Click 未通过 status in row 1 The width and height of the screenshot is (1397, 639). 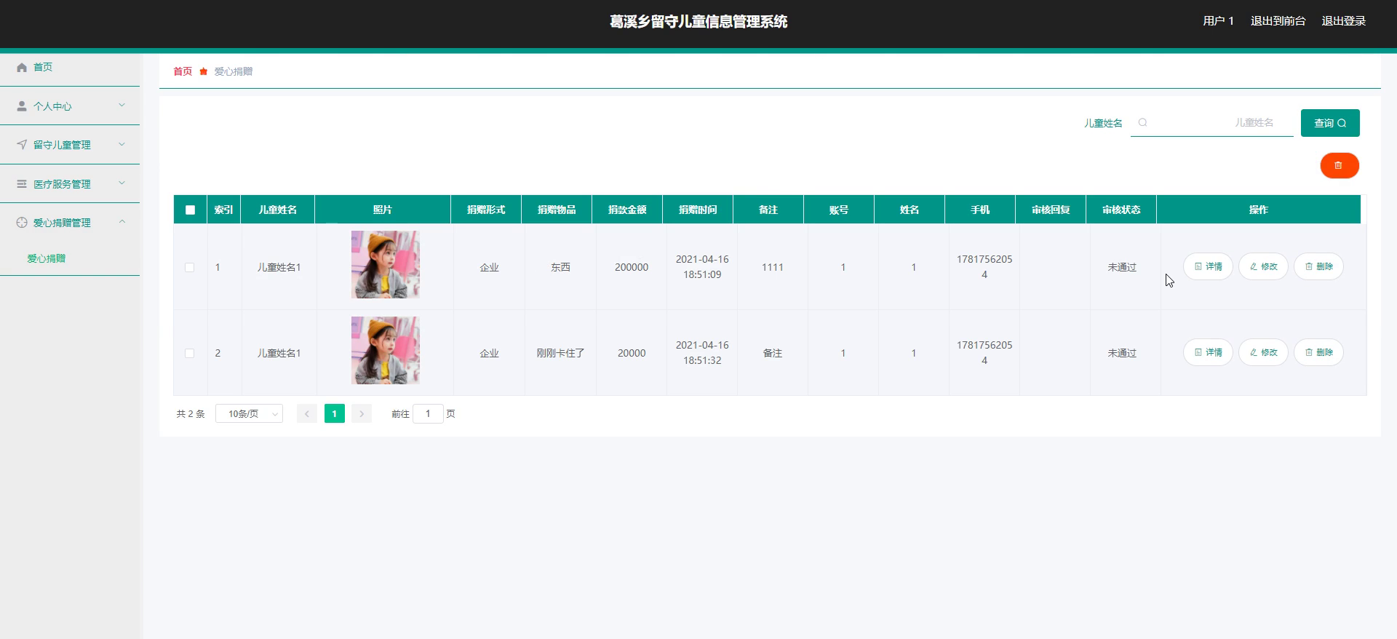coord(1122,267)
